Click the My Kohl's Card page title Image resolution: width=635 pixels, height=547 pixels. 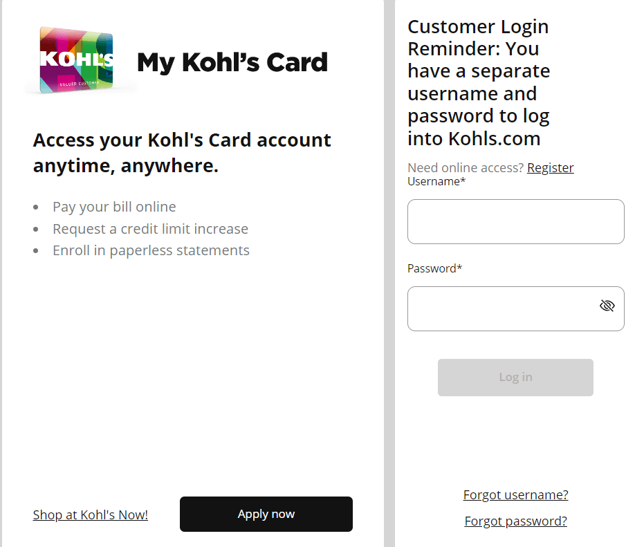pyautogui.click(x=232, y=62)
